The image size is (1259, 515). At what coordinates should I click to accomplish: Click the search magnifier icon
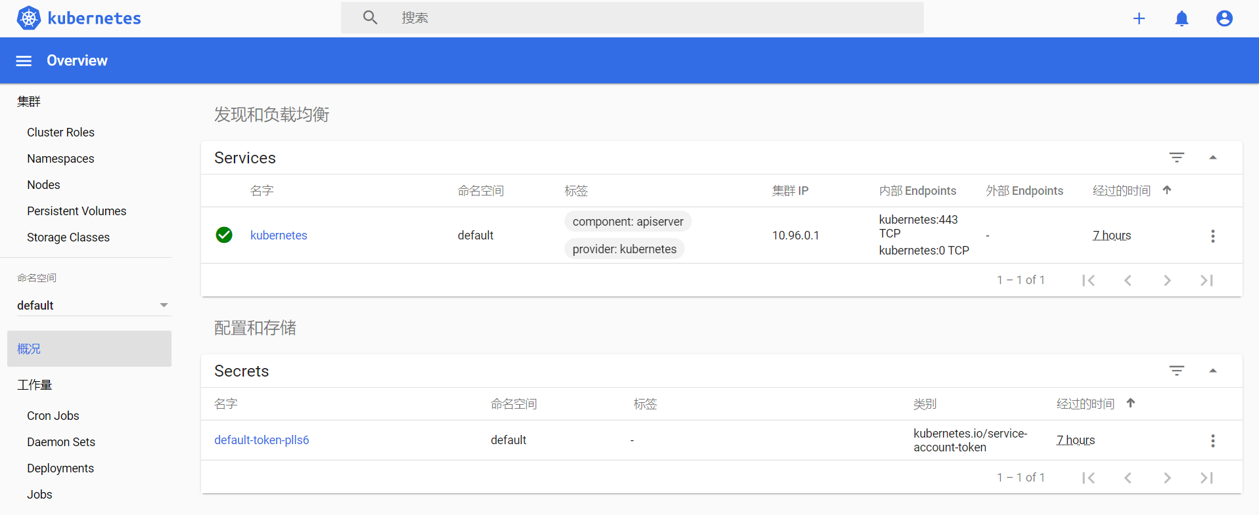[x=370, y=18]
